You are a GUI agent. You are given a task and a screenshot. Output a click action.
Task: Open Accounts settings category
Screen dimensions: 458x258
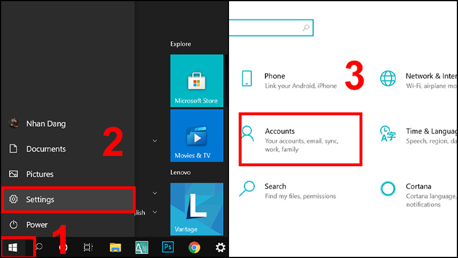[x=300, y=140]
